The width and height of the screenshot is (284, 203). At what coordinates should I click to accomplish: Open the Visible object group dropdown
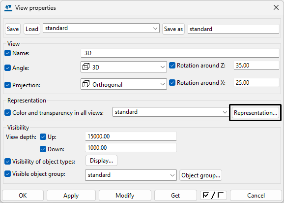131,175
